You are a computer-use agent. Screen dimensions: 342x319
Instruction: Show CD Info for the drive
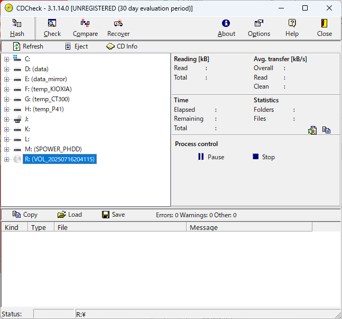[x=122, y=46]
